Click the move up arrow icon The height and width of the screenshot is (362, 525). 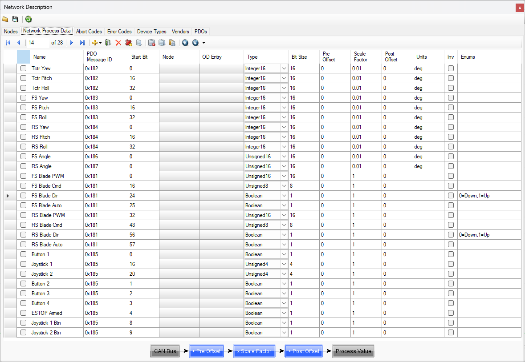tap(185, 43)
